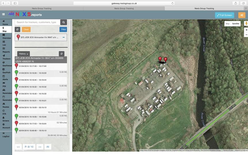Open the Home page in sidebar
Screen dimensions: 248x155
5,23
